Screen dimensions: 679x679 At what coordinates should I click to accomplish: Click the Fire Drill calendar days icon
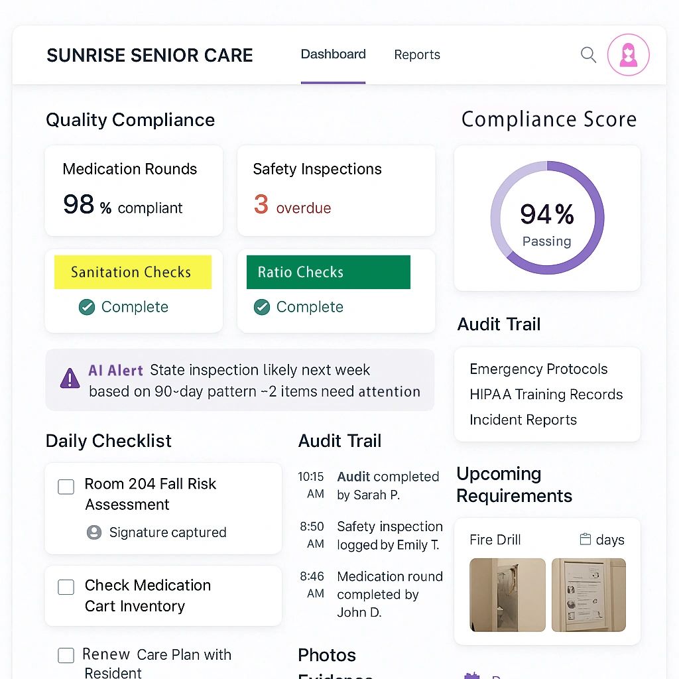point(585,540)
